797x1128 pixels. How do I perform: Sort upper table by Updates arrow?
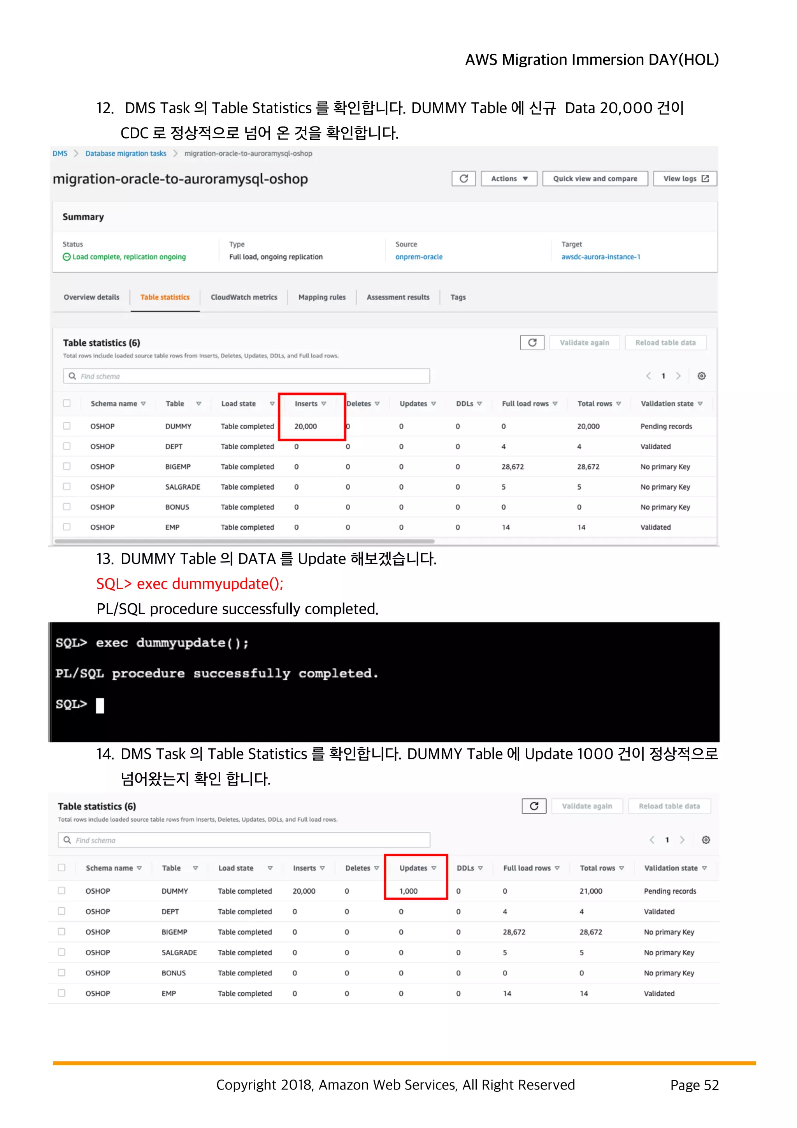click(434, 404)
